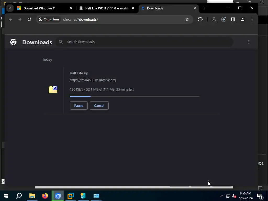Click the Chromium logo beside Downloads heading

coord(13,42)
